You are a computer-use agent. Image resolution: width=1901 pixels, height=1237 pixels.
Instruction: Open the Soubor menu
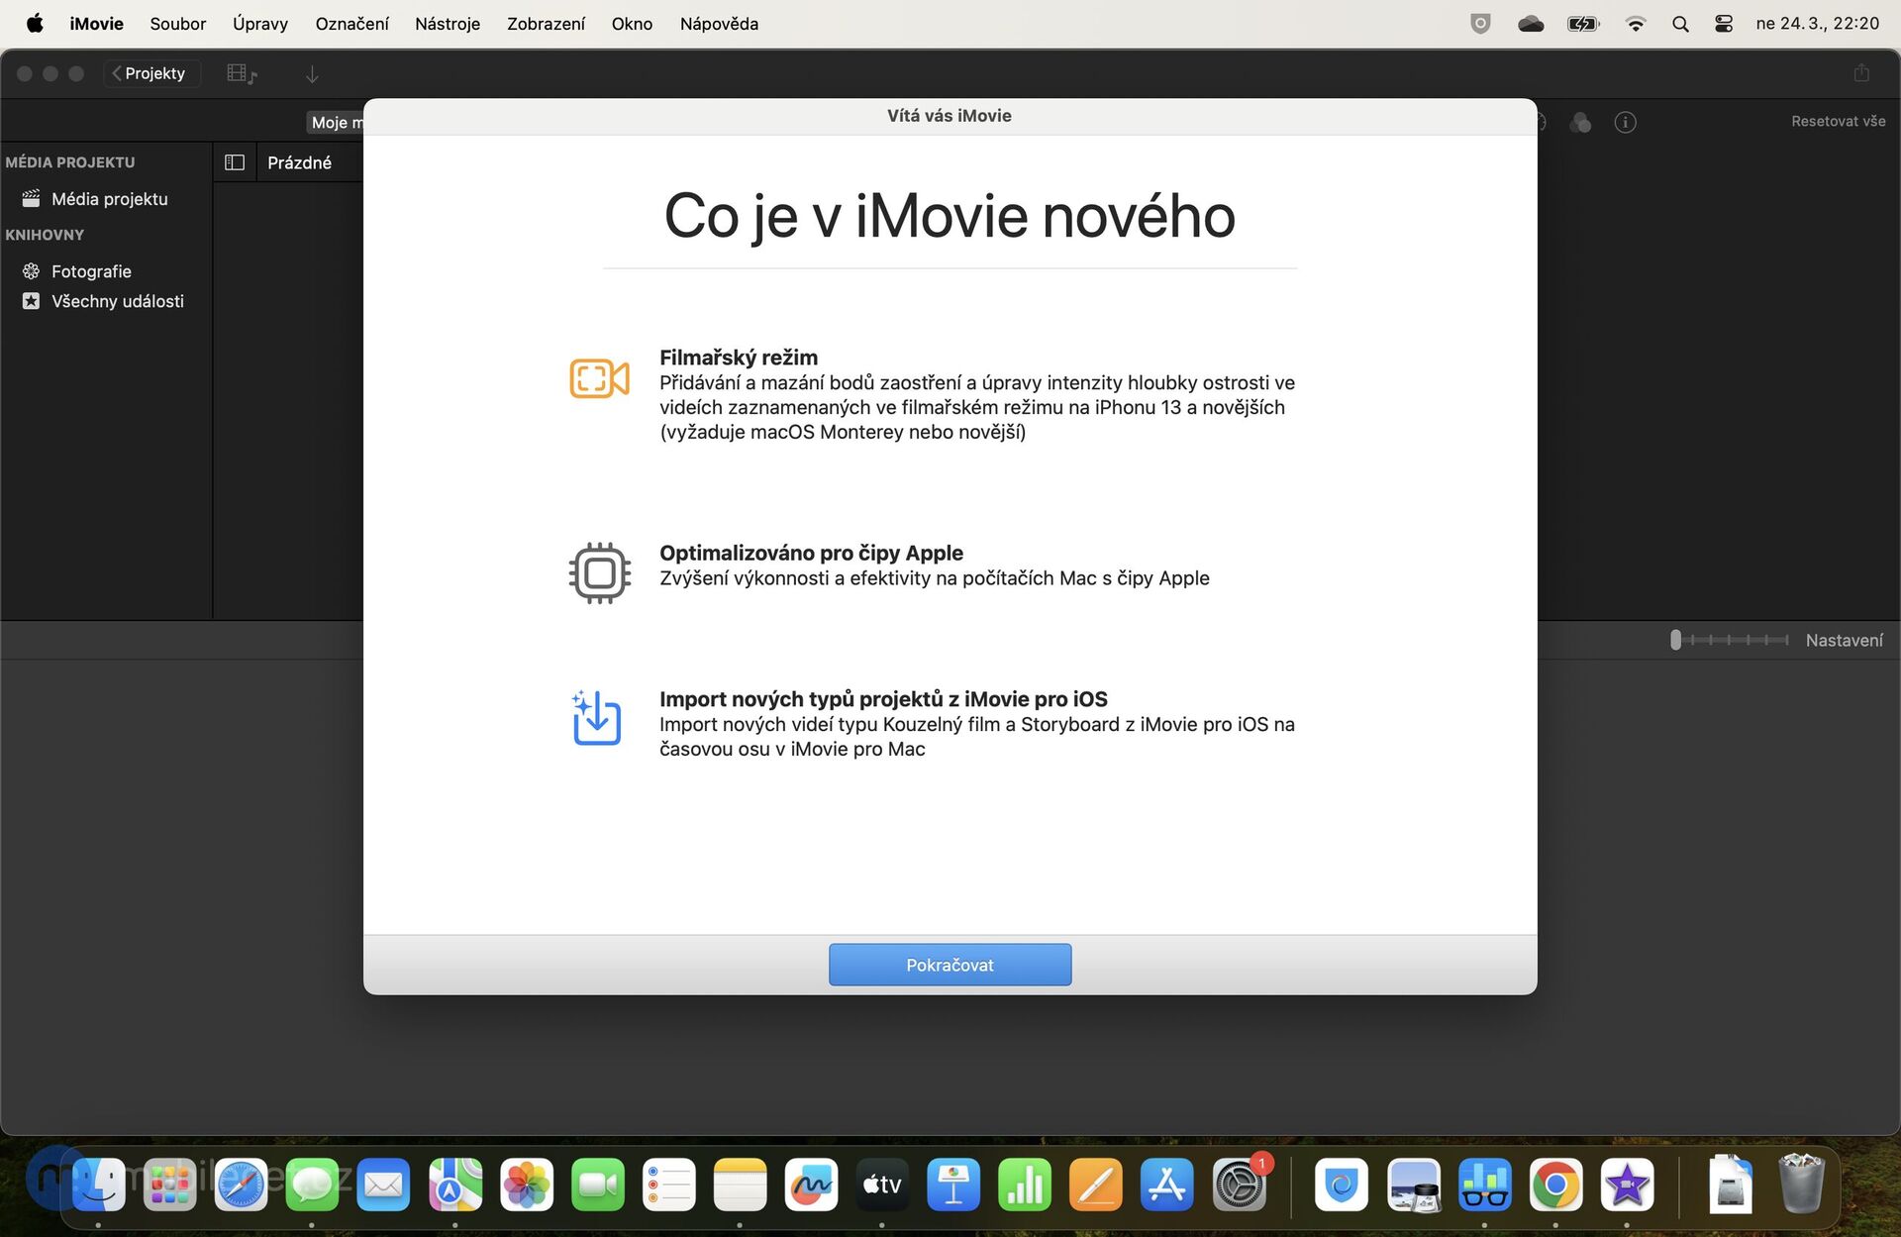(177, 23)
